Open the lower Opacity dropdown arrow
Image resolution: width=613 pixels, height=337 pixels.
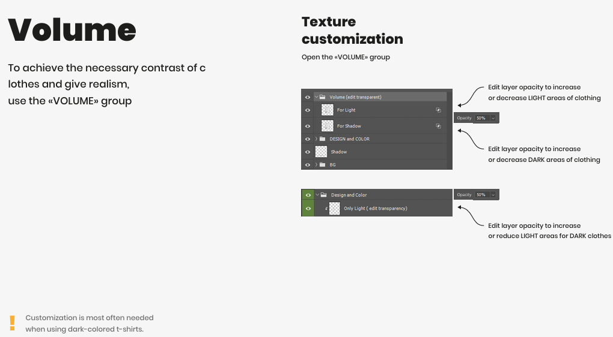(493, 195)
